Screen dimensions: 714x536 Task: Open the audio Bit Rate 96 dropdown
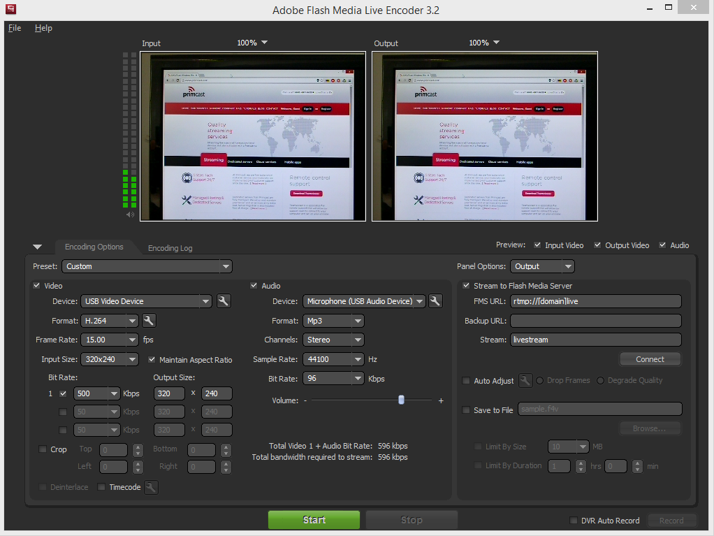(x=333, y=379)
